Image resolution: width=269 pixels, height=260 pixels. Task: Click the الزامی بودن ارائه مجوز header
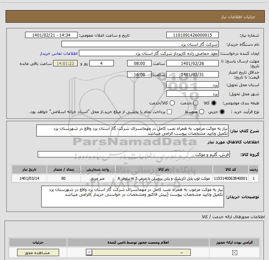[x=234, y=242]
